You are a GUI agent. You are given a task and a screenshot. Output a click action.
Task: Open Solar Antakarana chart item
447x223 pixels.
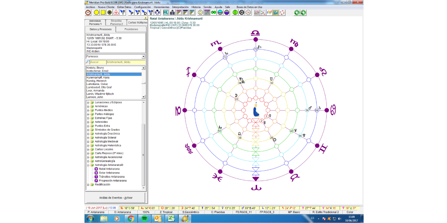(109, 173)
